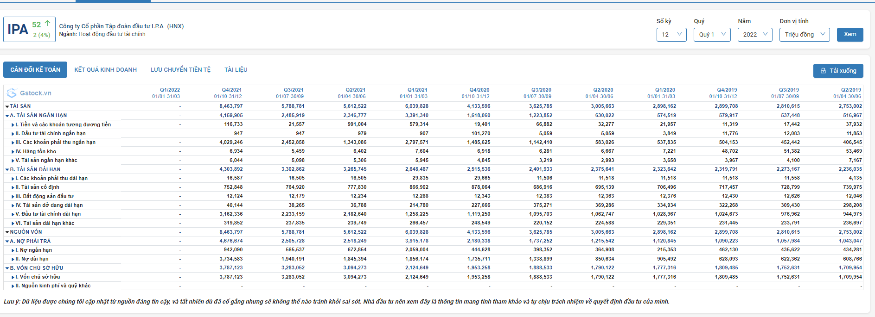Click the IPA ticker symbol badge

[18, 30]
